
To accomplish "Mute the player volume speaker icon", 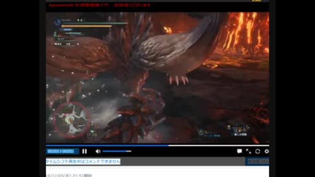I will (98, 151).
